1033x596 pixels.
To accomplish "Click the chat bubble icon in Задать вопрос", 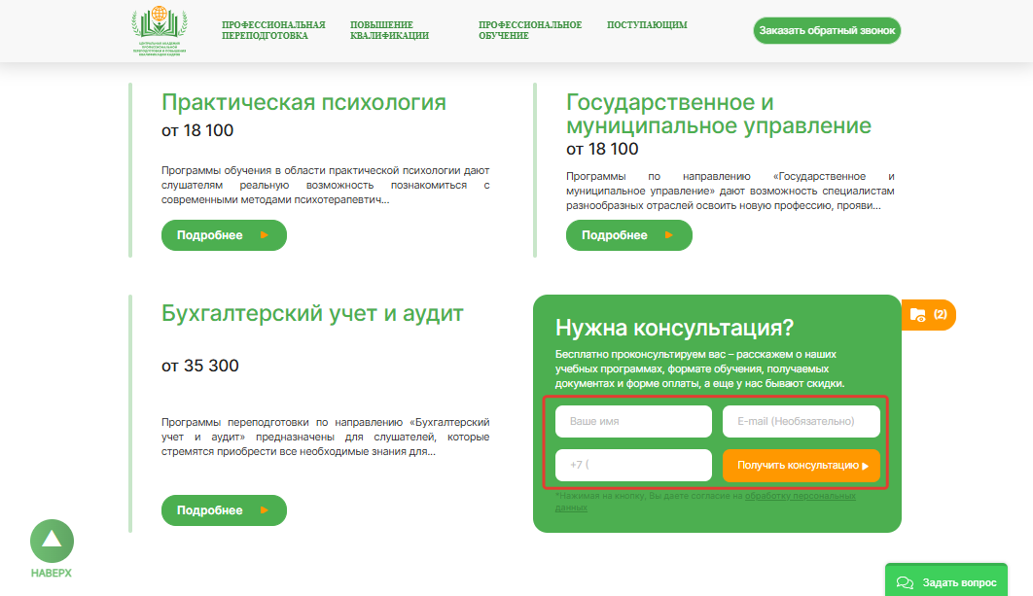I will pyautogui.click(x=906, y=582).
